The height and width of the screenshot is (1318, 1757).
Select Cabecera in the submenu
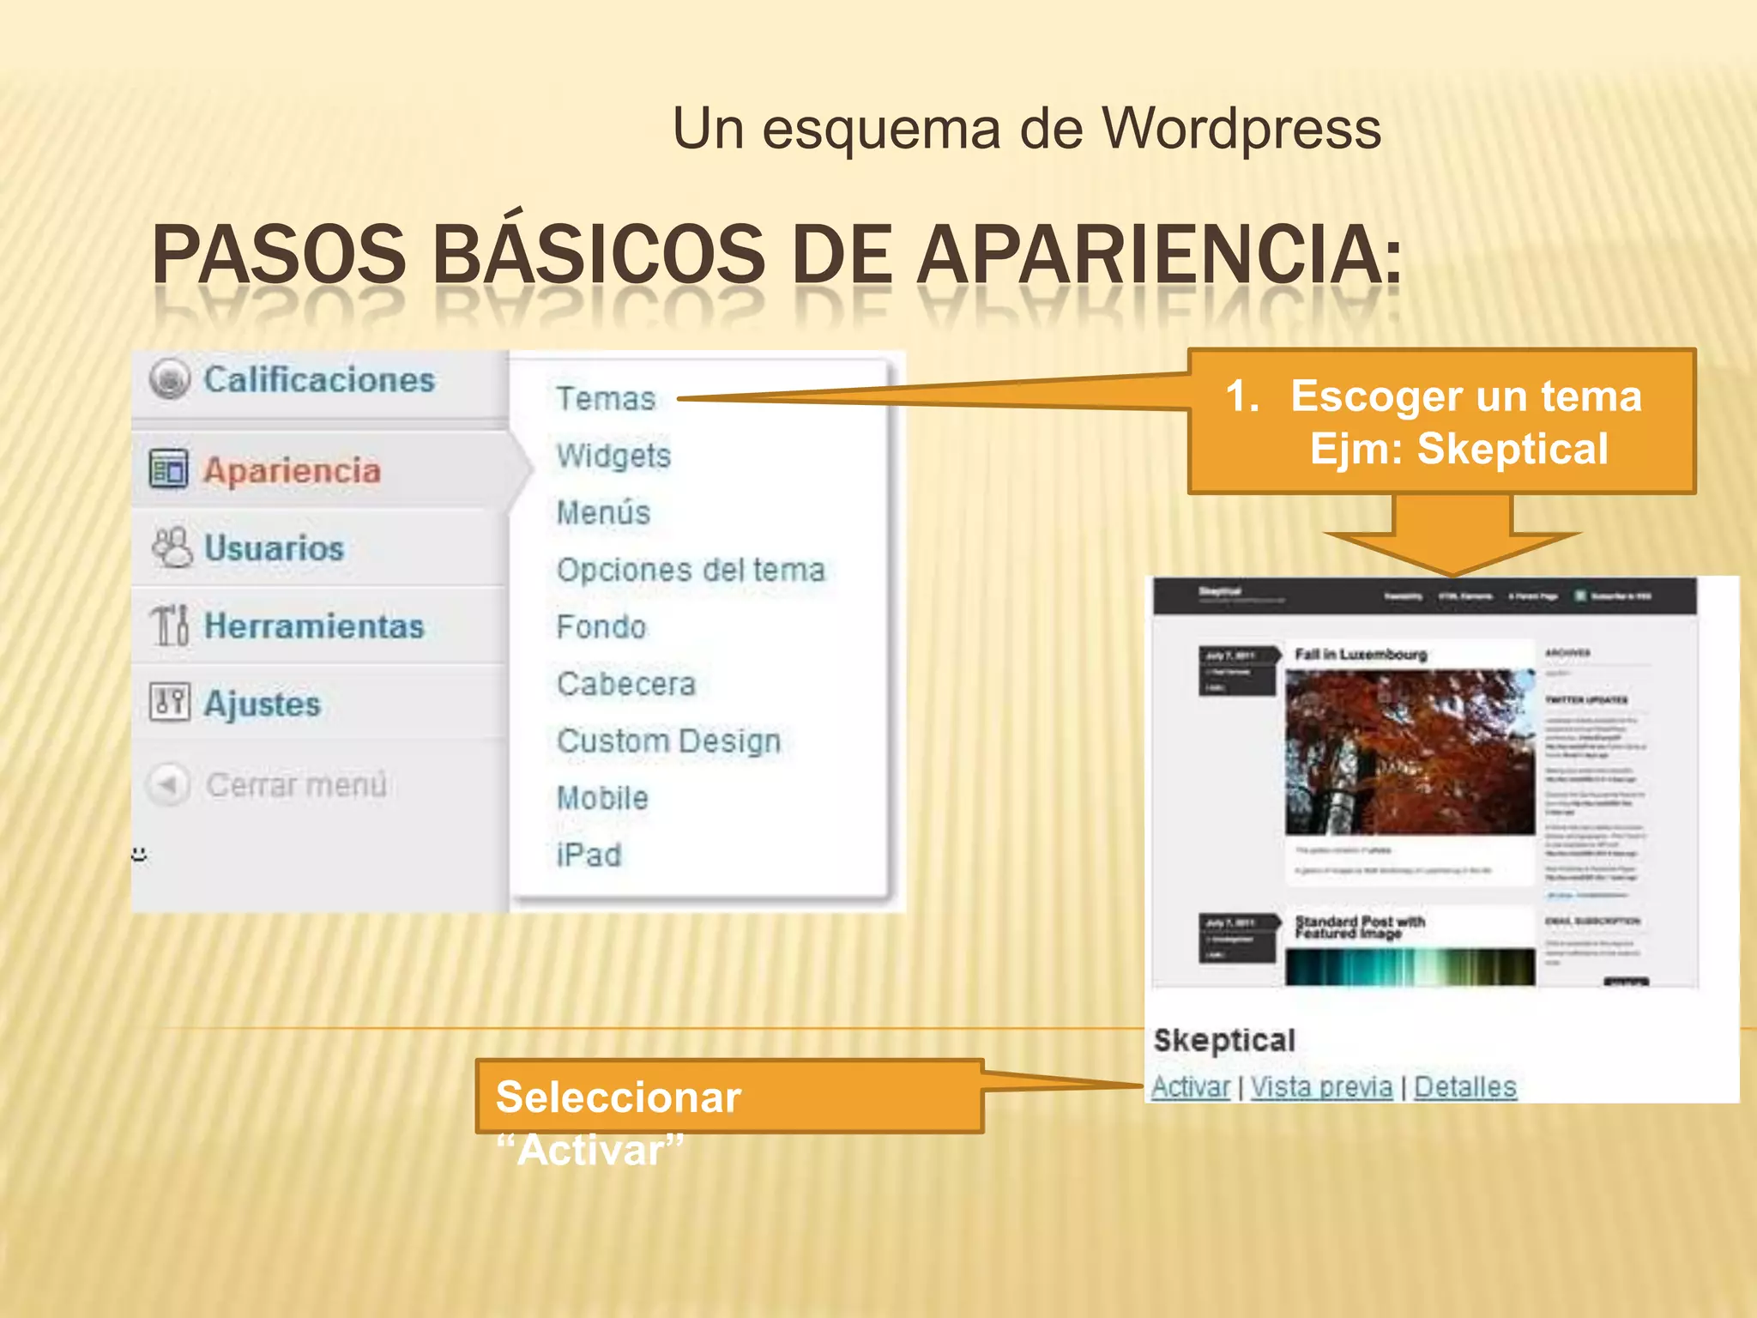[x=625, y=684]
